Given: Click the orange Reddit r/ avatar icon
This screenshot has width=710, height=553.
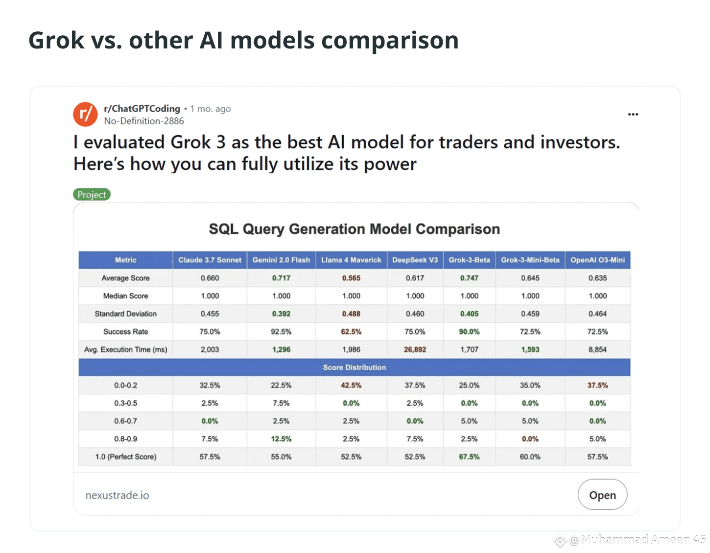Looking at the screenshot, I should [x=85, y=114].
